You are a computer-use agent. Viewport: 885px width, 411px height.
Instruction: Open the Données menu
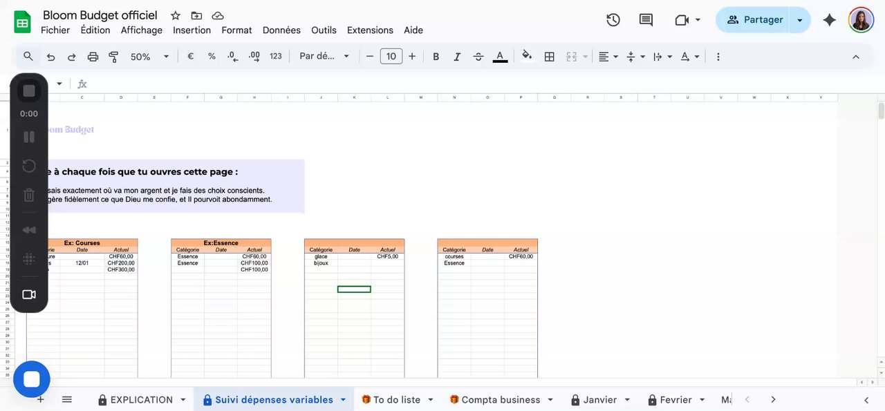281,30
